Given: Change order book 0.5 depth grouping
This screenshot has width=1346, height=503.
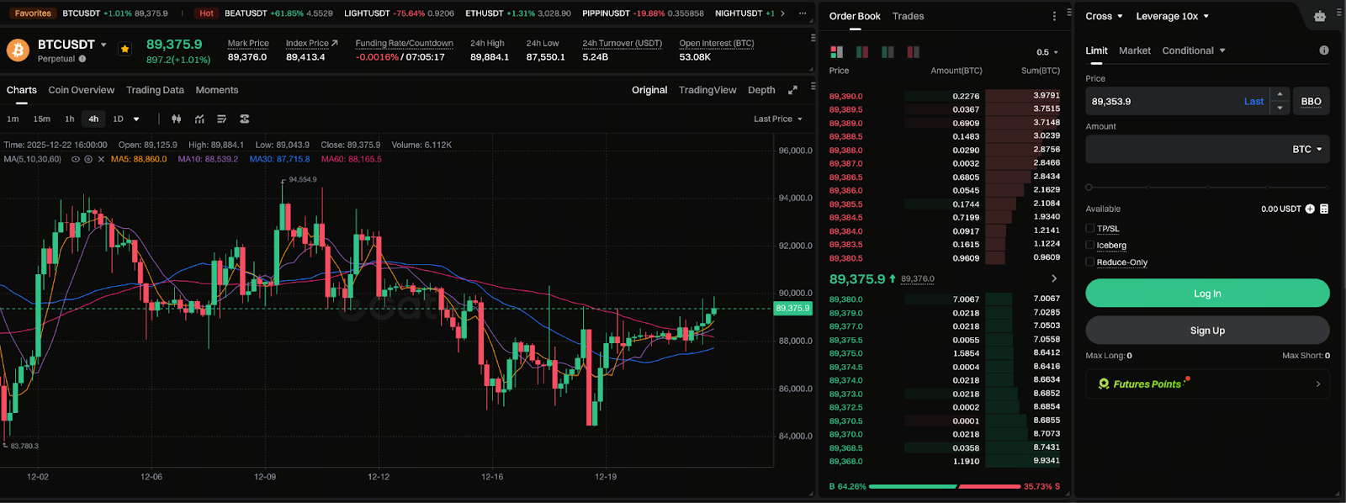Looking at the screenshot, I should point(1047,52).
